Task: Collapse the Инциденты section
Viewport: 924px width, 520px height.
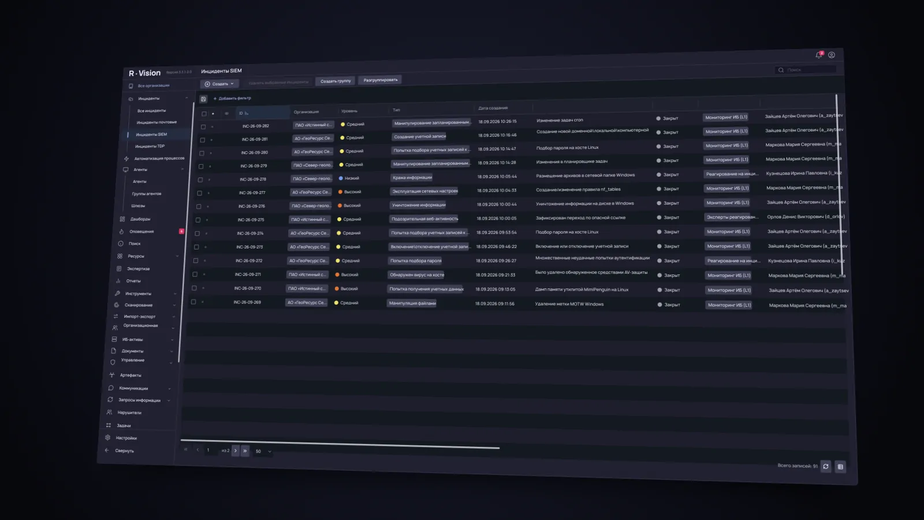Action: pos(187,98)
